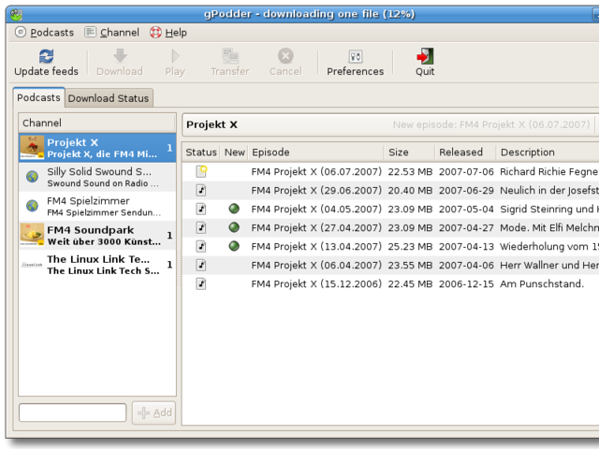Click the globe icon for Silly Solid Swound
This screenshot has height=449, width=599.
point(32,177)
